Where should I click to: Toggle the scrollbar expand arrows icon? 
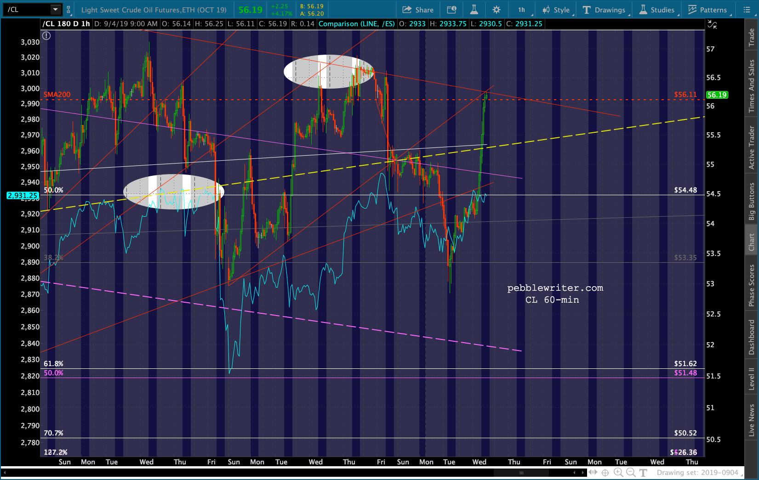[x=593, y=473]
